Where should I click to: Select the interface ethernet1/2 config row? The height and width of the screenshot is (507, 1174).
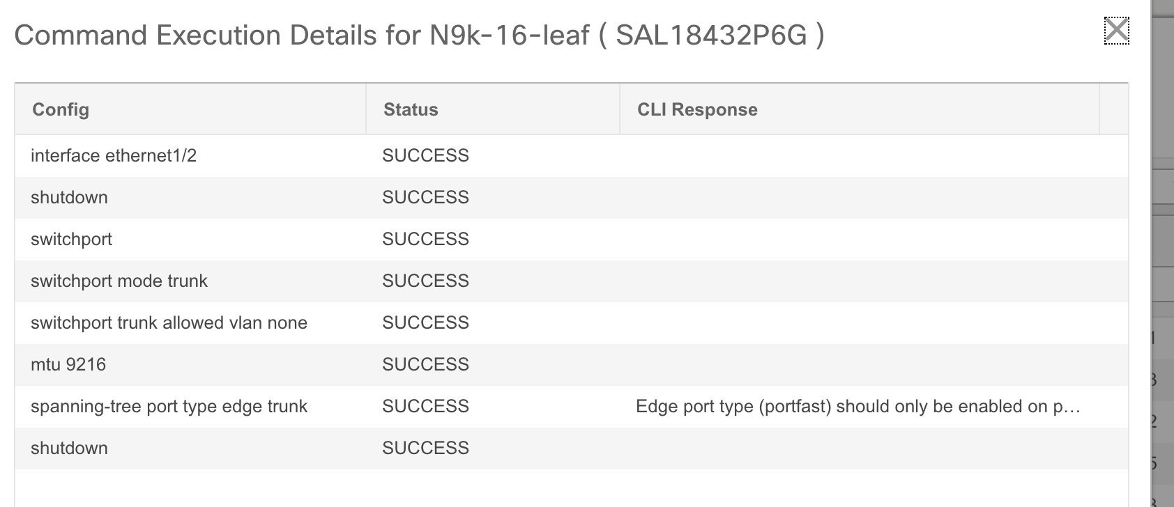[x=571, y=155]
